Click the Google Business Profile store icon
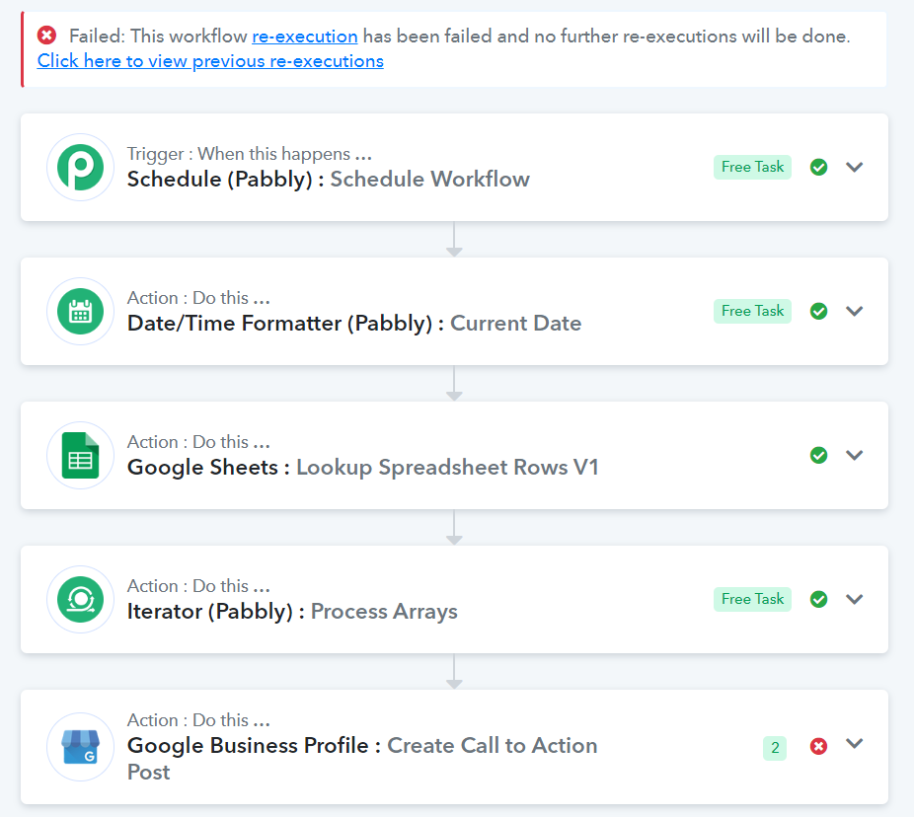The image size is (914, 817). [x=80, y=747]
